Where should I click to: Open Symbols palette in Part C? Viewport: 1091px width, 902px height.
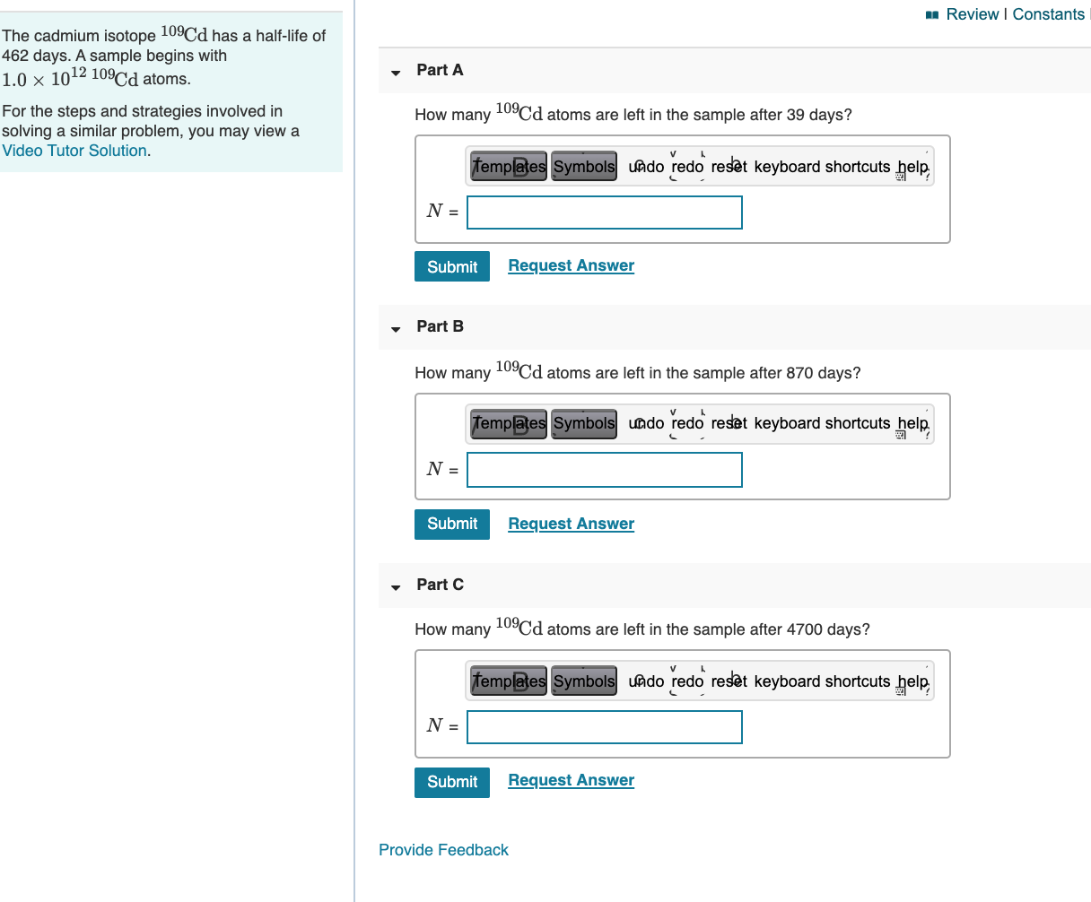(584, 681)
